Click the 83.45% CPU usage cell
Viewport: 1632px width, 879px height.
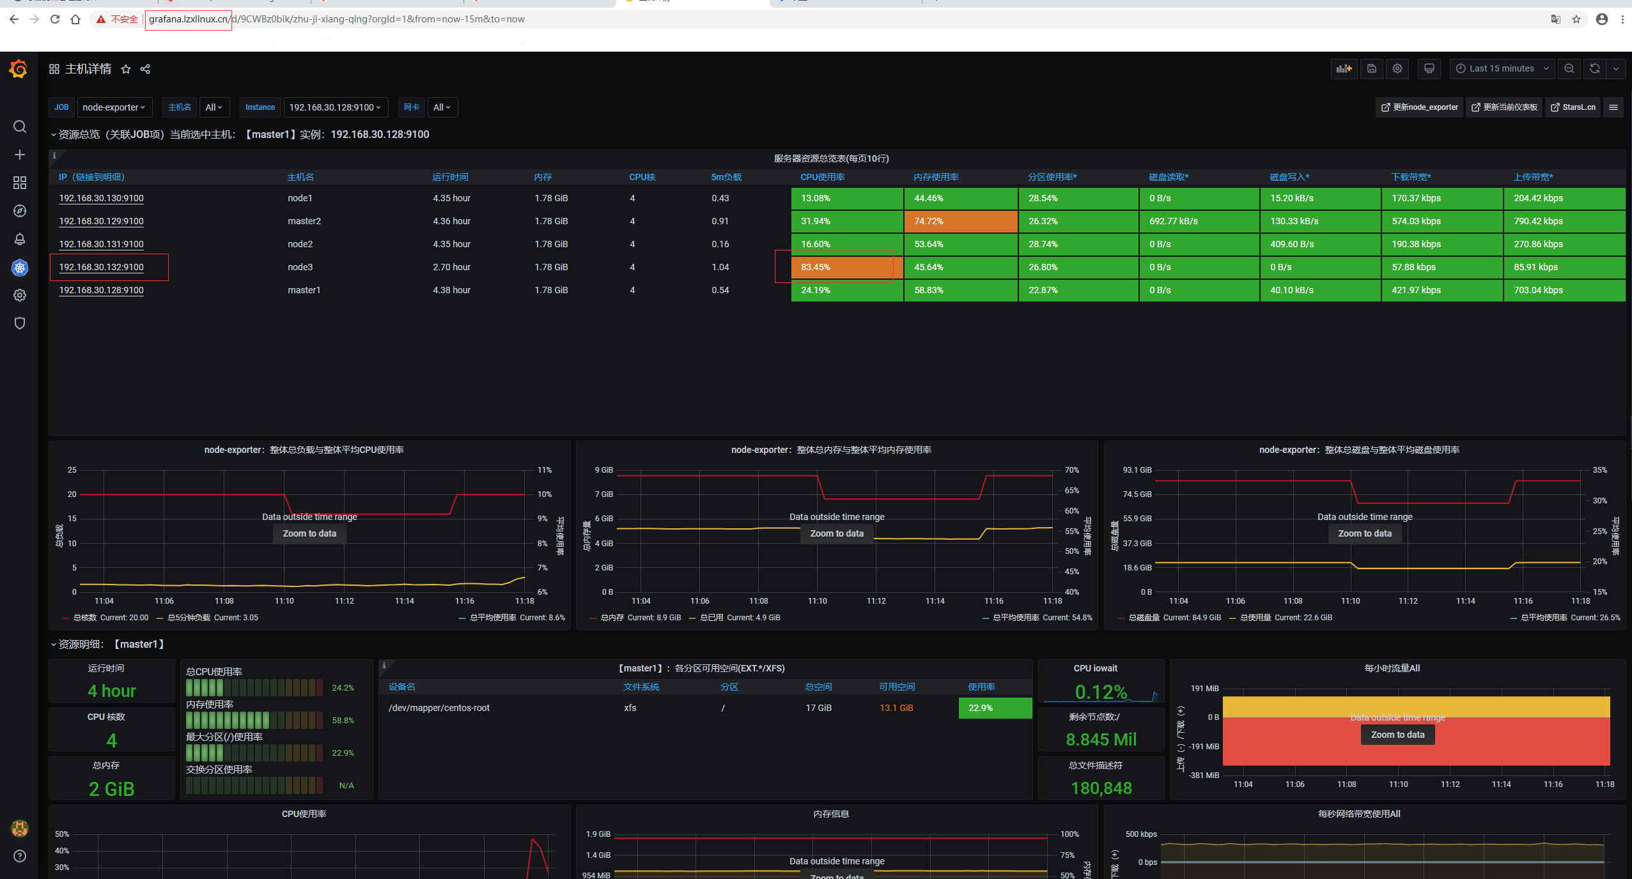pyautogui.click(x=847, y=267)
